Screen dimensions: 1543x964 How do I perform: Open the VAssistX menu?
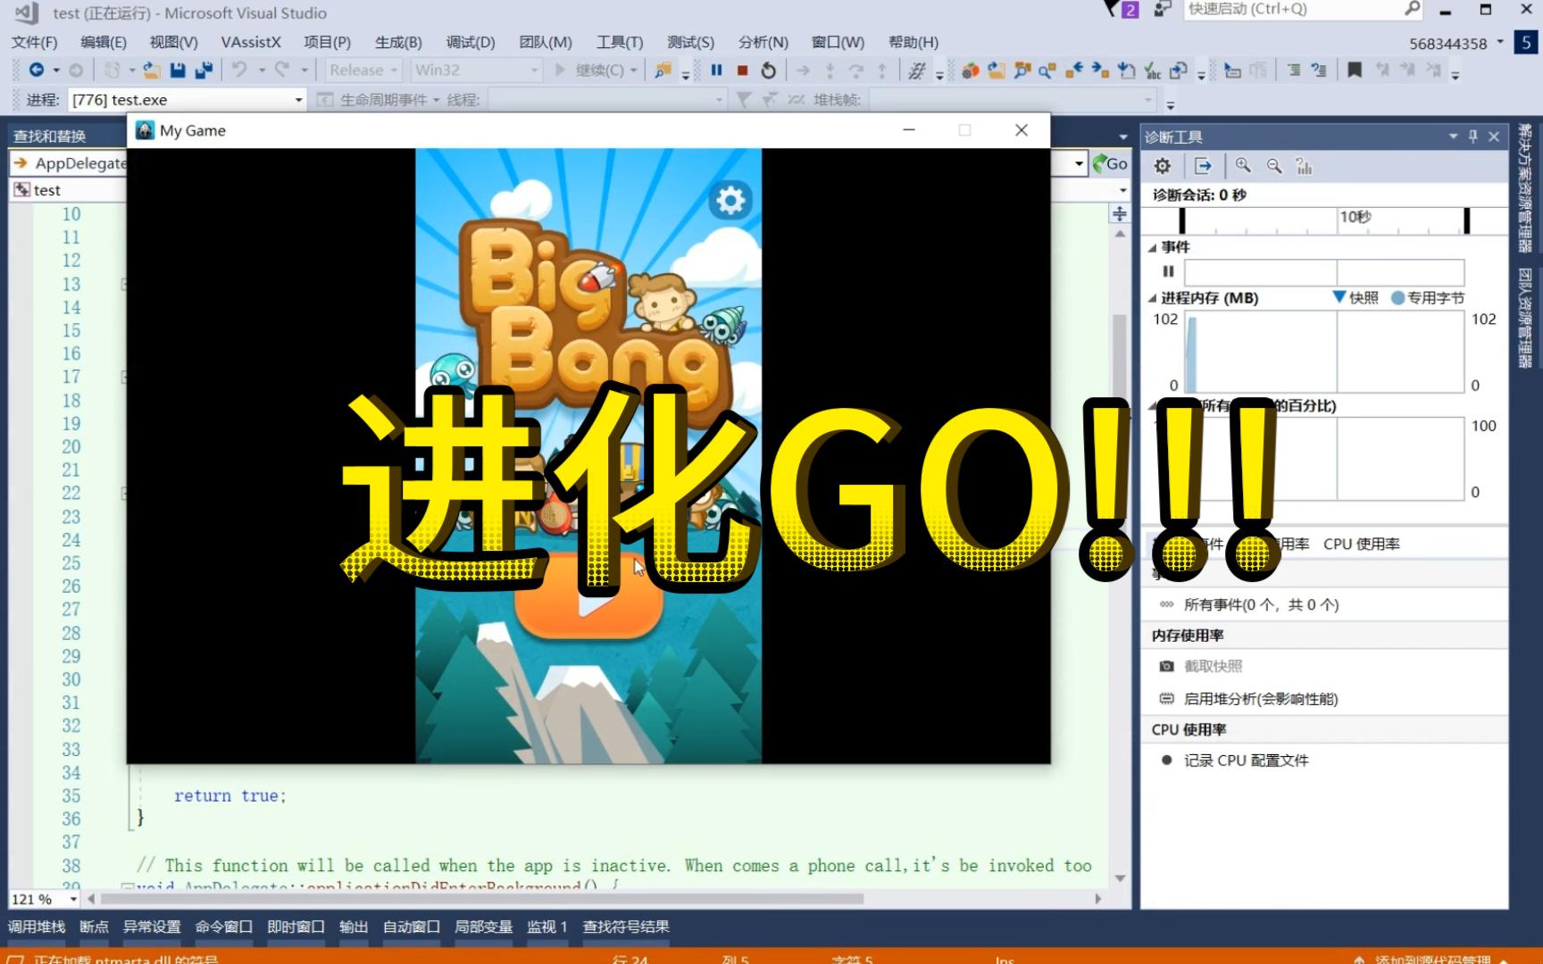251,42
